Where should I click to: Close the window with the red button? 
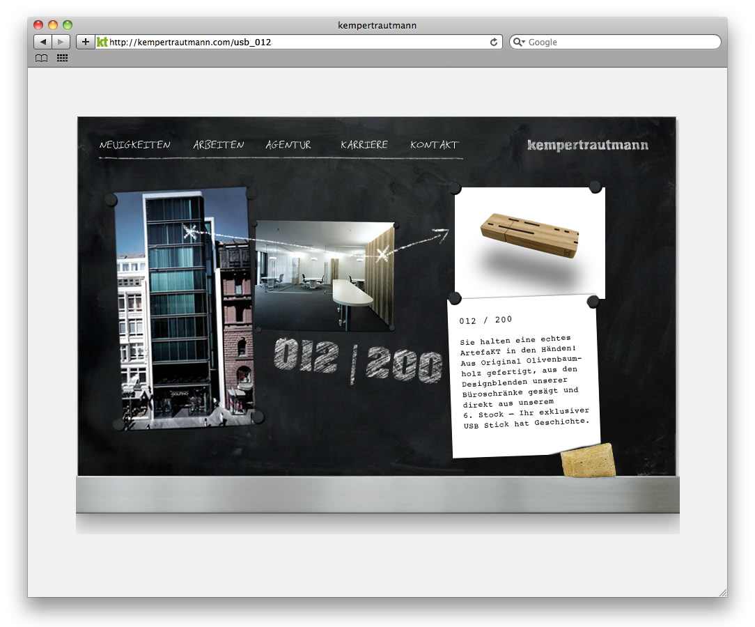tap(38, 25)
